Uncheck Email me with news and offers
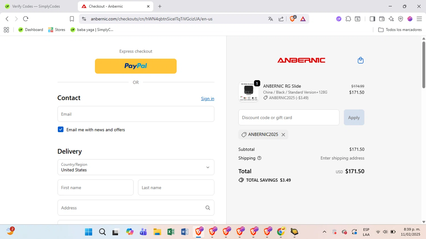The width and height of the screenshot is (426, 239). 60,130
